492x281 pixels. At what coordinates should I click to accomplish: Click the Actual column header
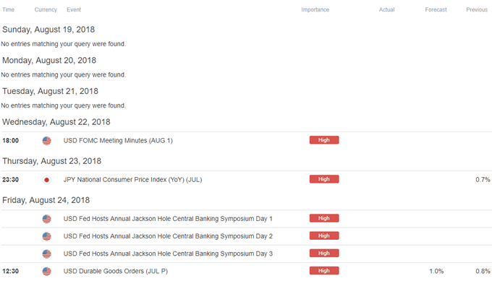386,9
